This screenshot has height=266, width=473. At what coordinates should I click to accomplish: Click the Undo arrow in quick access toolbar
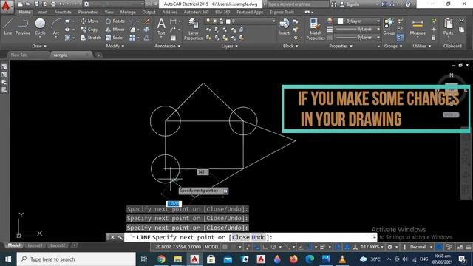(x=61, y=4)
